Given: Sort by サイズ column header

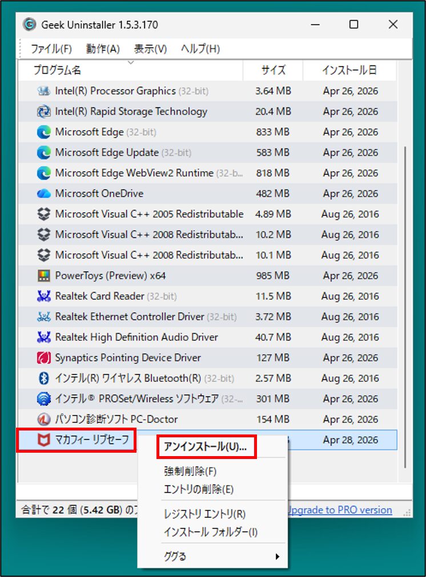Looking at the screenshot, I should click(x=273, y=70).
